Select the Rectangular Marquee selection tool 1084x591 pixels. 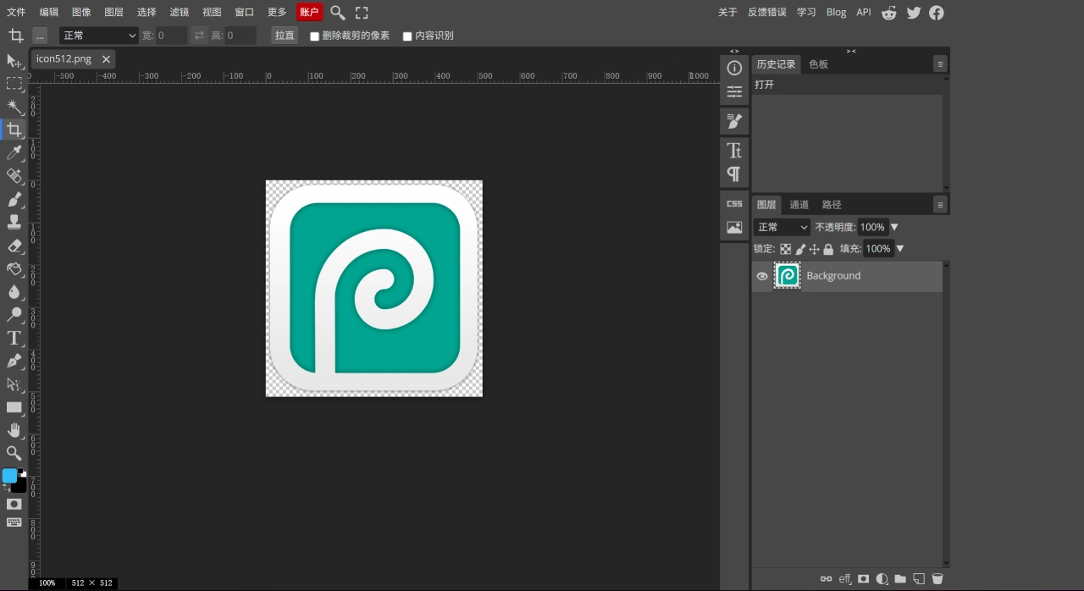14,84
